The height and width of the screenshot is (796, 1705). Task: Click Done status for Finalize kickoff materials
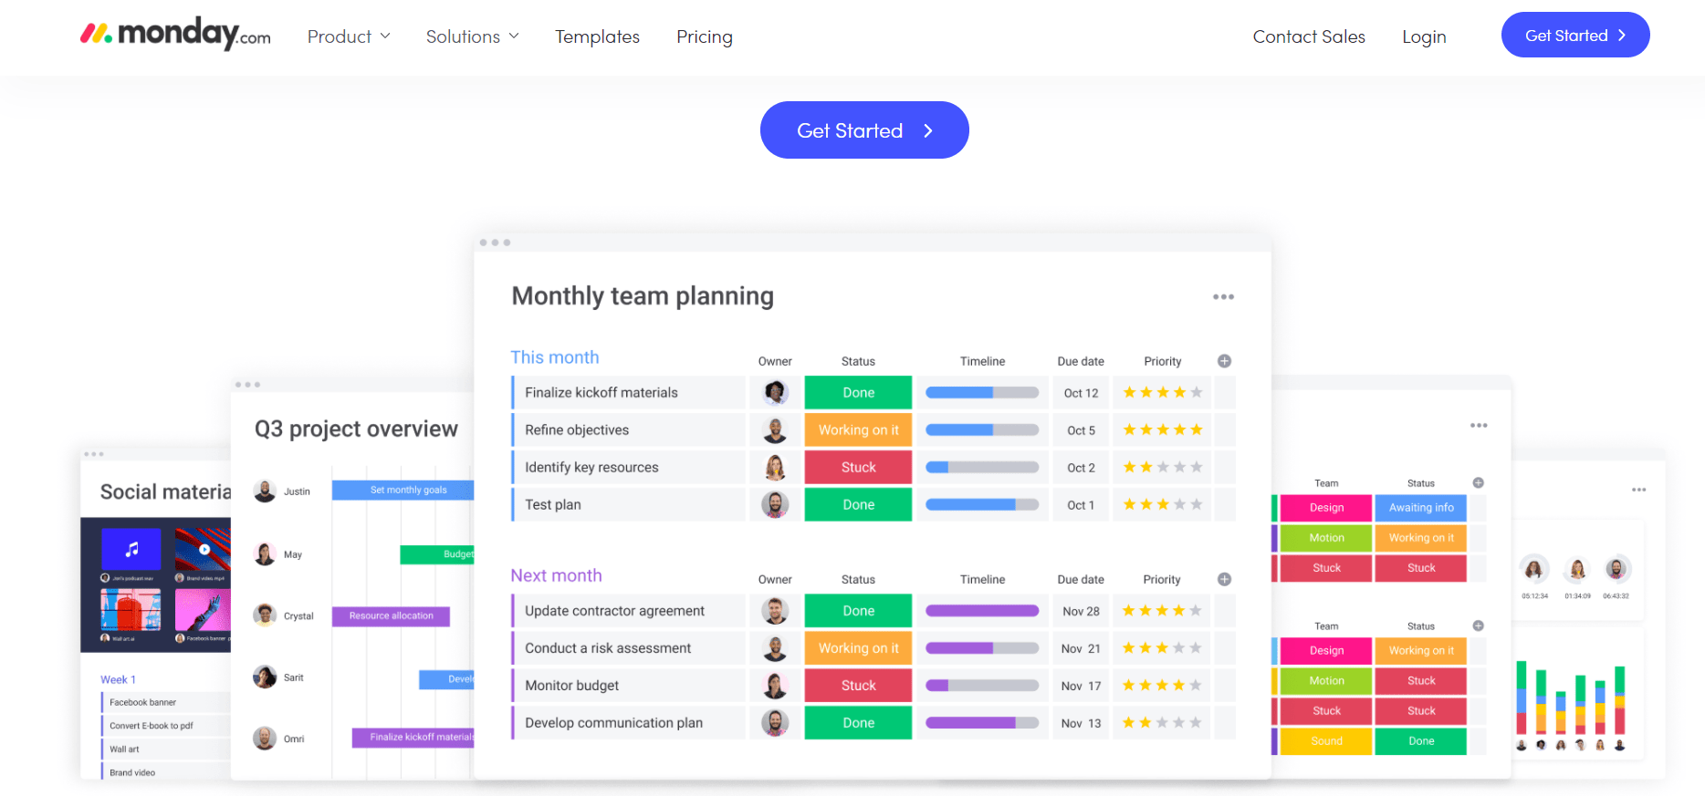tap(858, 393)
